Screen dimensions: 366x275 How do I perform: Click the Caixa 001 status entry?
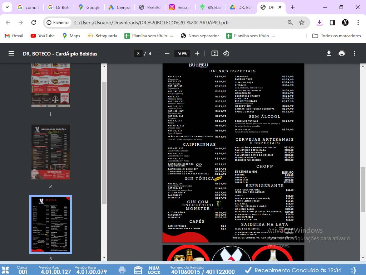click(x=23, y=270)
